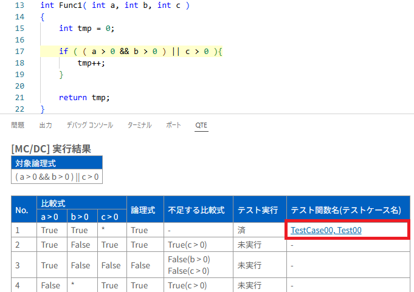The image size is (414, 292).
Task: Open the ターミナル tab
Action: tap(139, 125)
